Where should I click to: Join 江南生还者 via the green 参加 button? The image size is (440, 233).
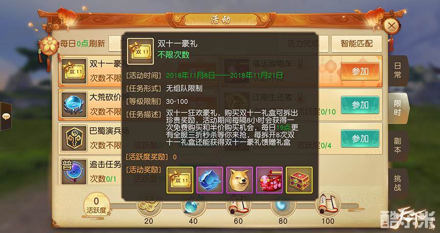point(360,105)
